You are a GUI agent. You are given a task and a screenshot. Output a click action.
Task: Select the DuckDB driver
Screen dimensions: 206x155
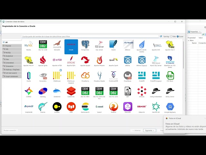[57, 108]
